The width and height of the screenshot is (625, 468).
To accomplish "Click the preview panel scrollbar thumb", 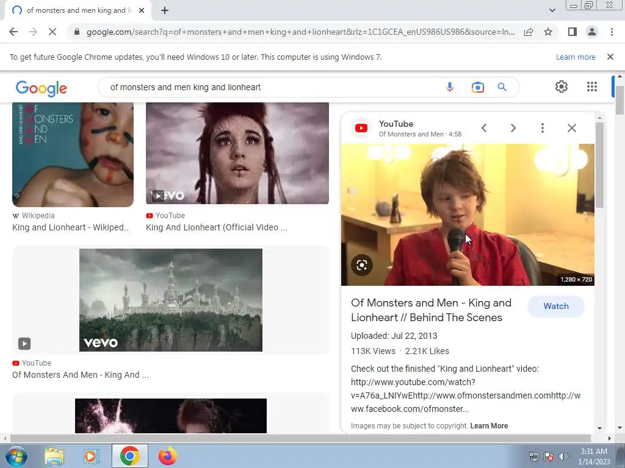I will (599, 165).
